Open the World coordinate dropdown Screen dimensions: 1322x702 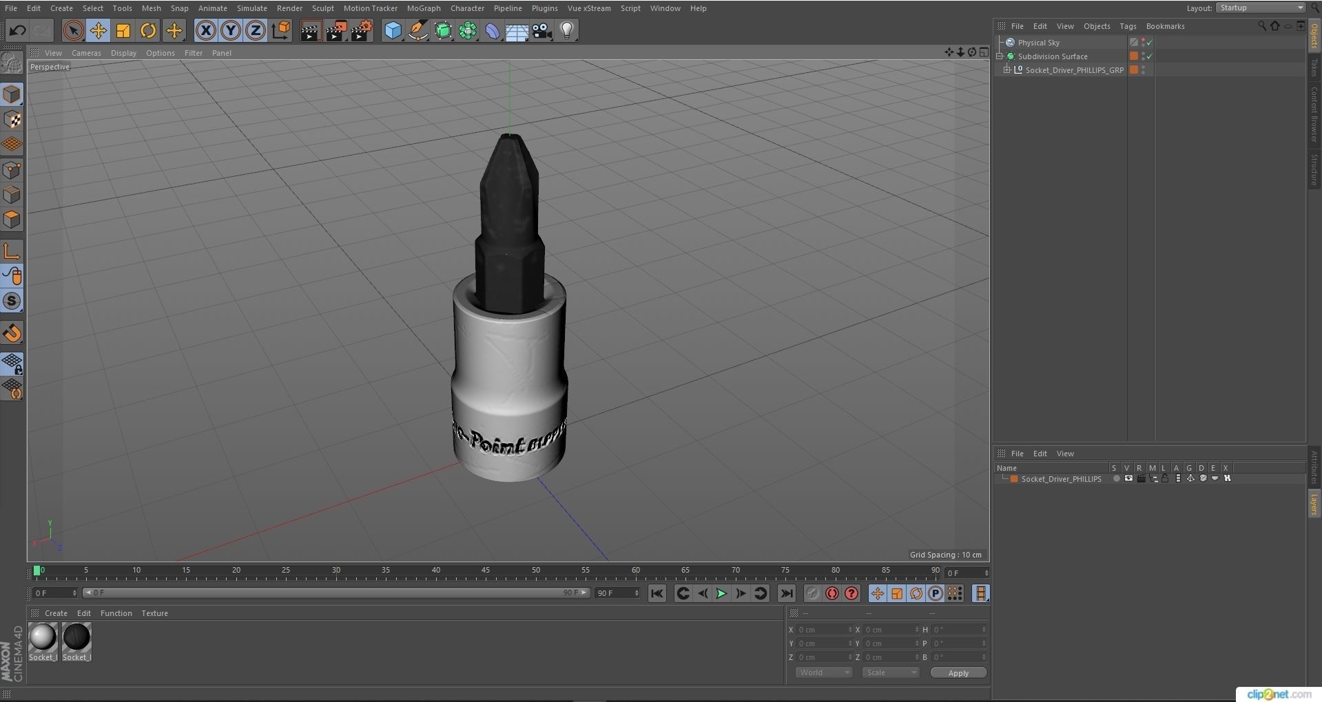click(x=824, y=672)
